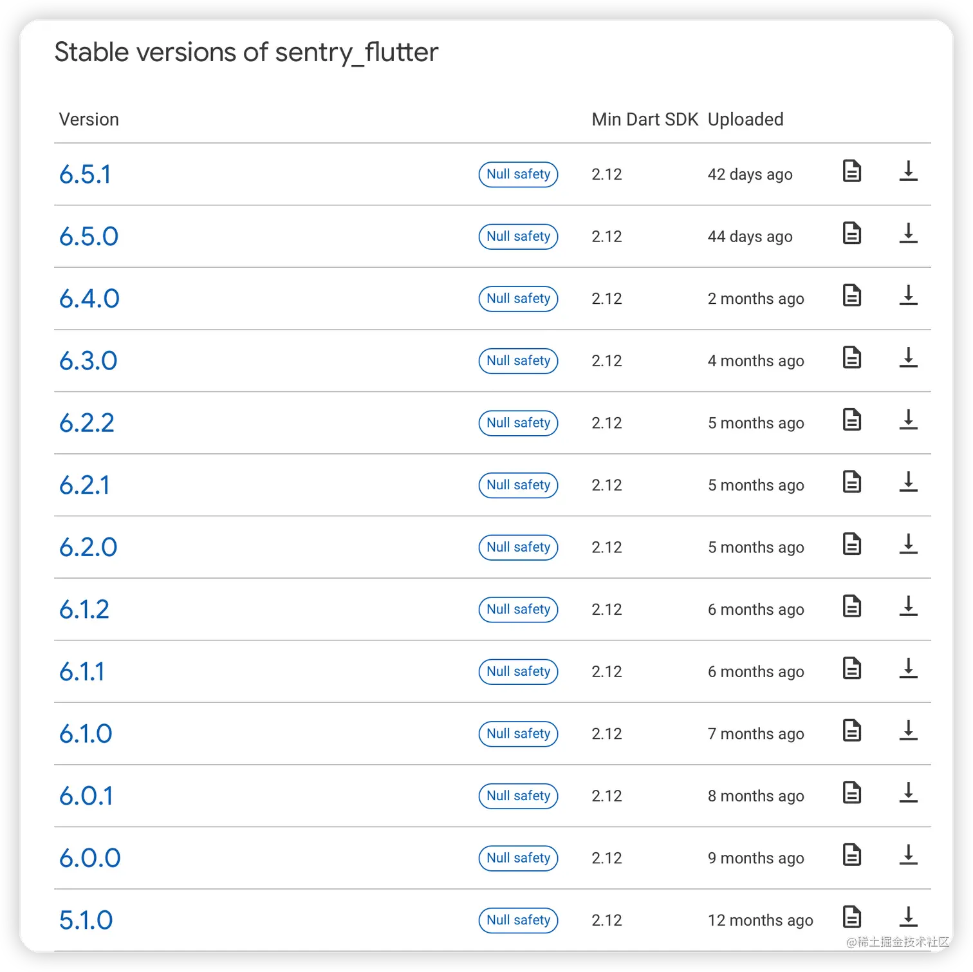This screenshot has width=973, height=972.
Task: Open version 6.0.0 details page
Action: pos(89,857)
